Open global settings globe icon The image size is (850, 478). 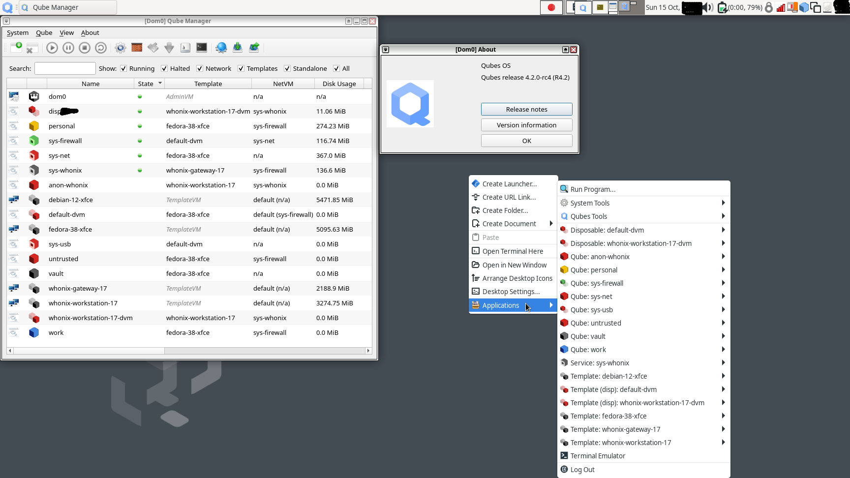click(x=221, y=48)
